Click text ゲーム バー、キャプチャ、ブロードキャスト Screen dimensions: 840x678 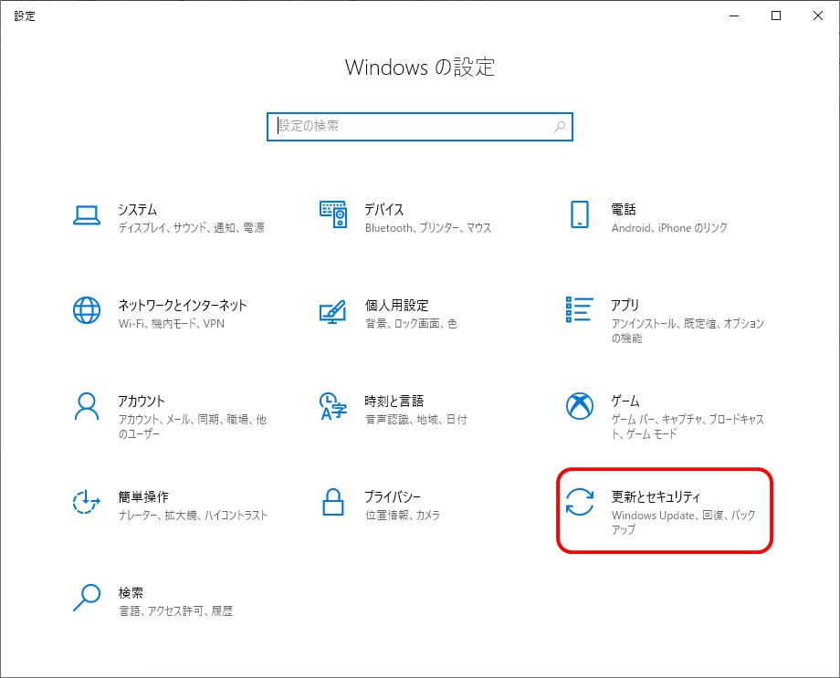tap(688, 426)
